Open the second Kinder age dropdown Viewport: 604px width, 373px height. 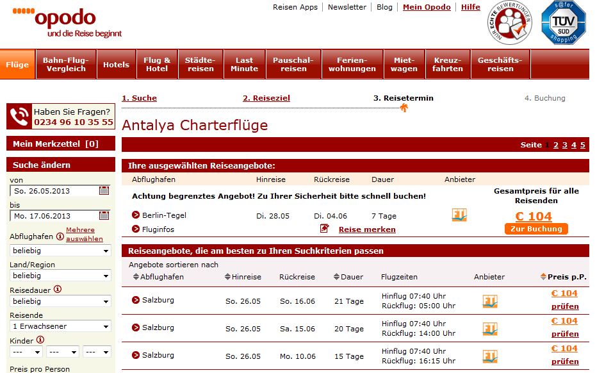[62, 352]
